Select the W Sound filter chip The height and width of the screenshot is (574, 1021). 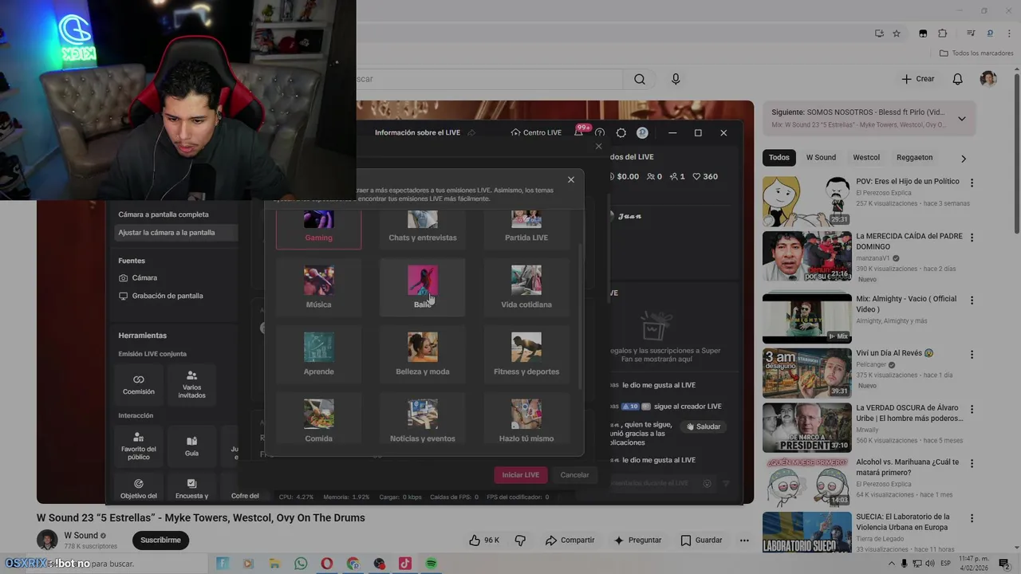coord(821,158)
